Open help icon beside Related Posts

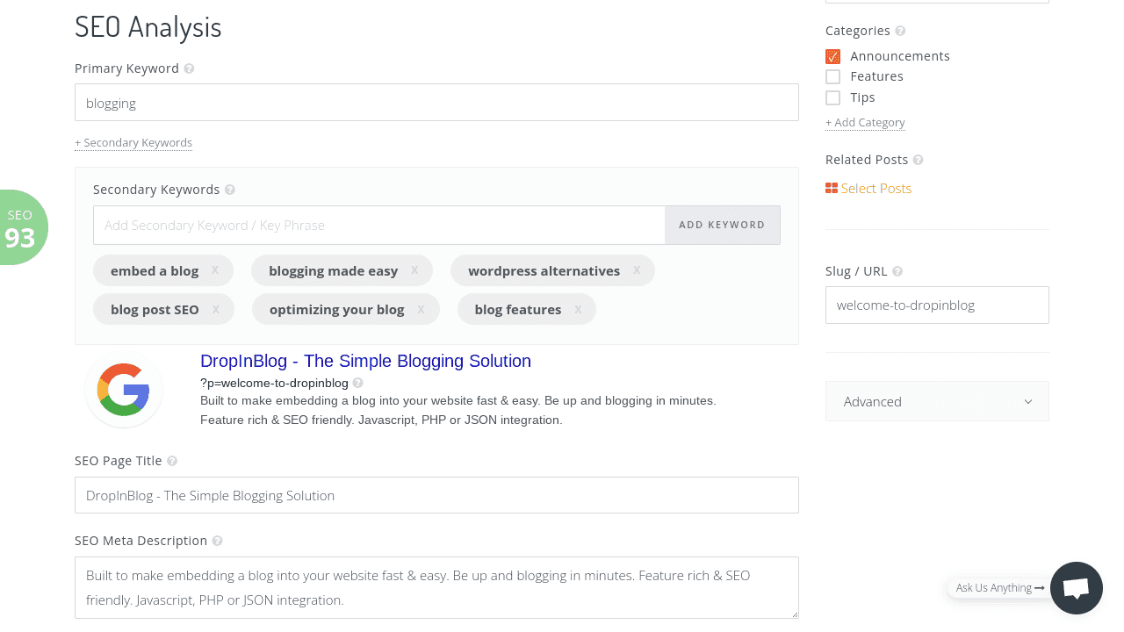coord(919,160)
